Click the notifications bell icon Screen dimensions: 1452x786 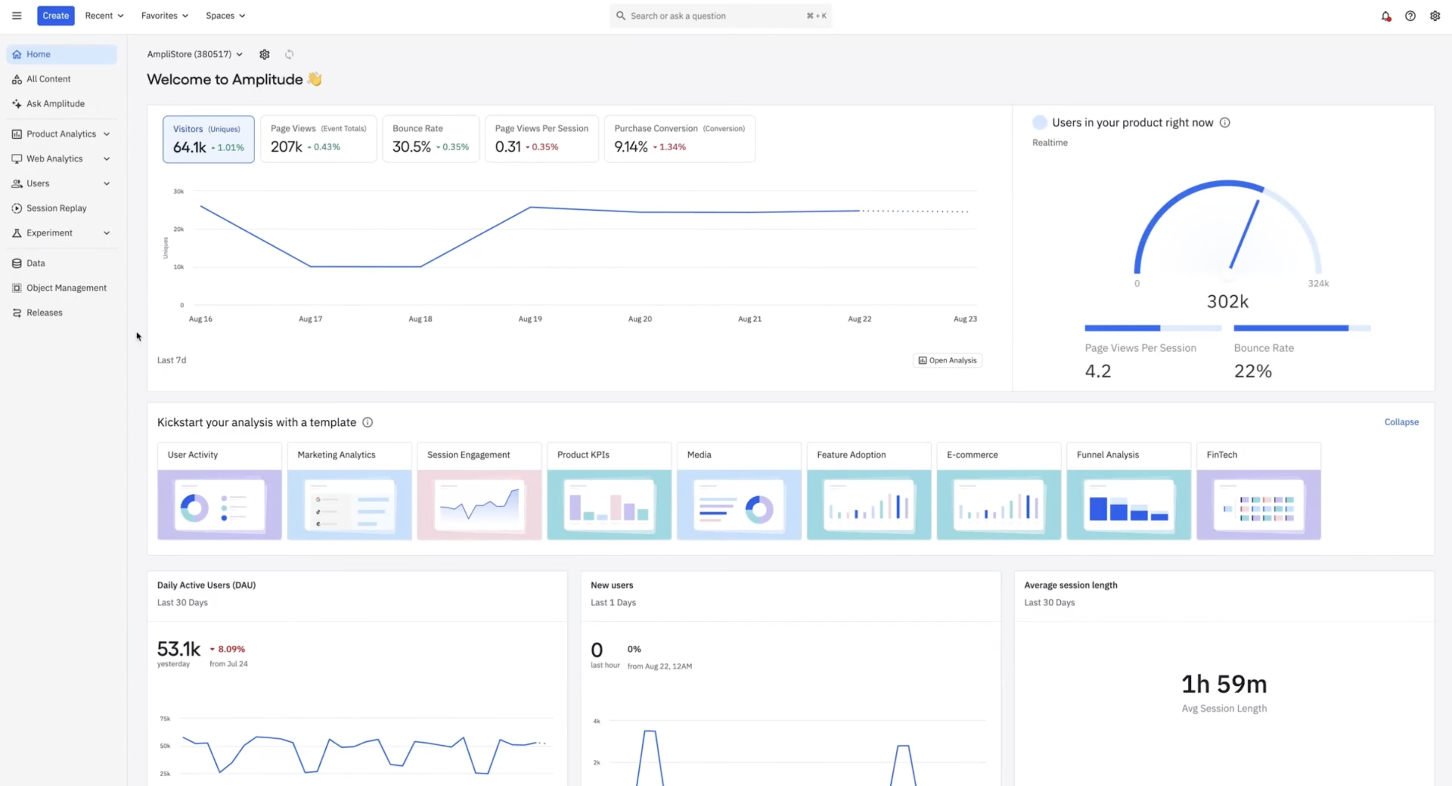(1385, 16)
